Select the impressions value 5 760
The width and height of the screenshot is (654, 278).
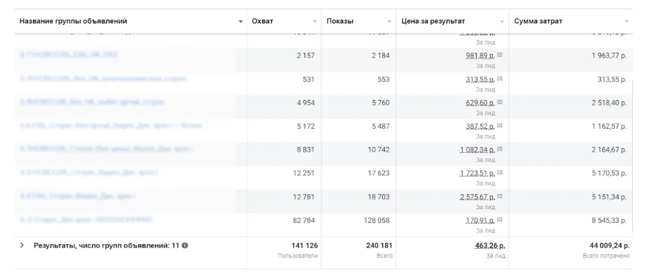pos(381,103)
